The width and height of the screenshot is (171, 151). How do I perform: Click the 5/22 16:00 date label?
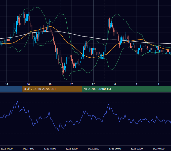pos(28,148)
